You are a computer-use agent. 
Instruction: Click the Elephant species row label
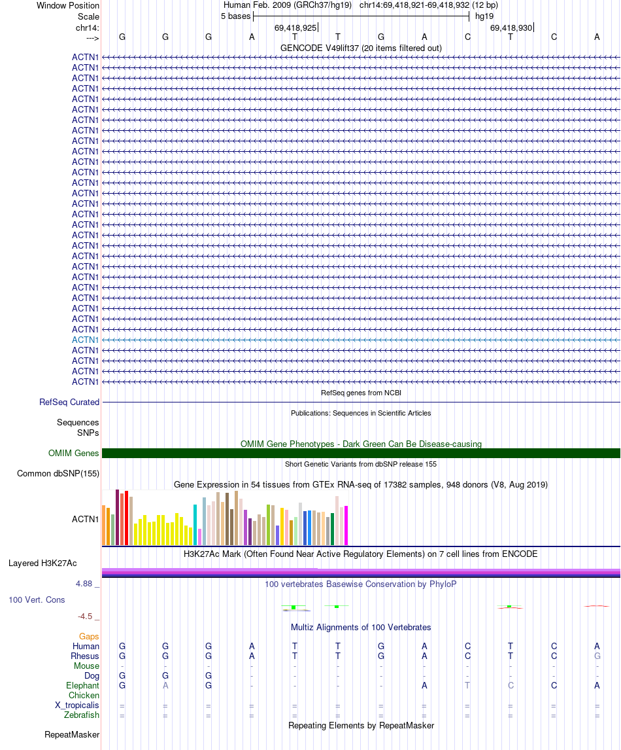coord(82,685)
